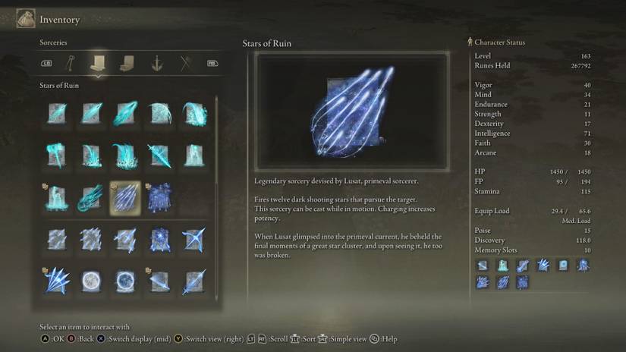Click the A OK prompt
626x352 pixels.
click(52, 339)
